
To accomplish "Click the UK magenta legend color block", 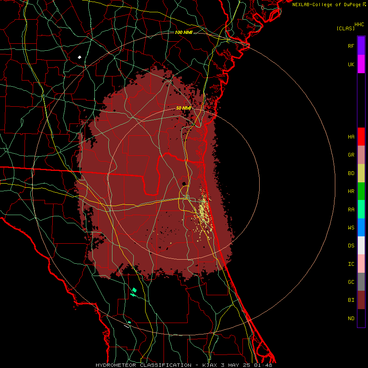I will pyautogui.click(x=361, y=64).
